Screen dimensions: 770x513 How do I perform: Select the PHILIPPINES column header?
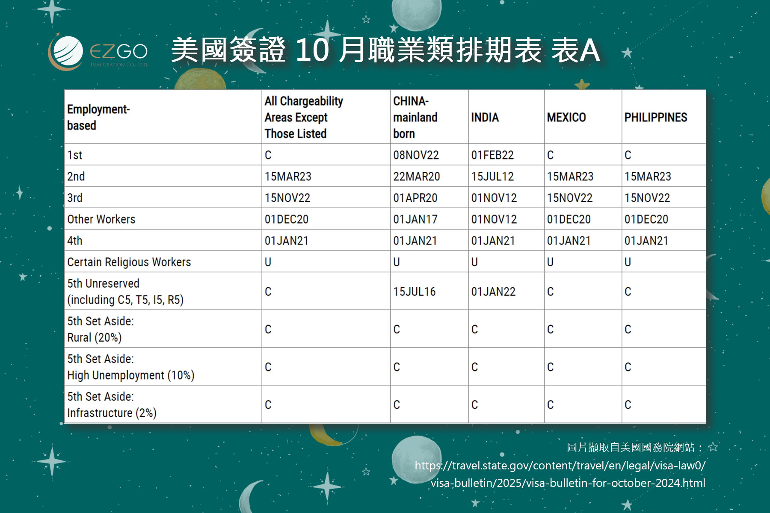(655, 117)
